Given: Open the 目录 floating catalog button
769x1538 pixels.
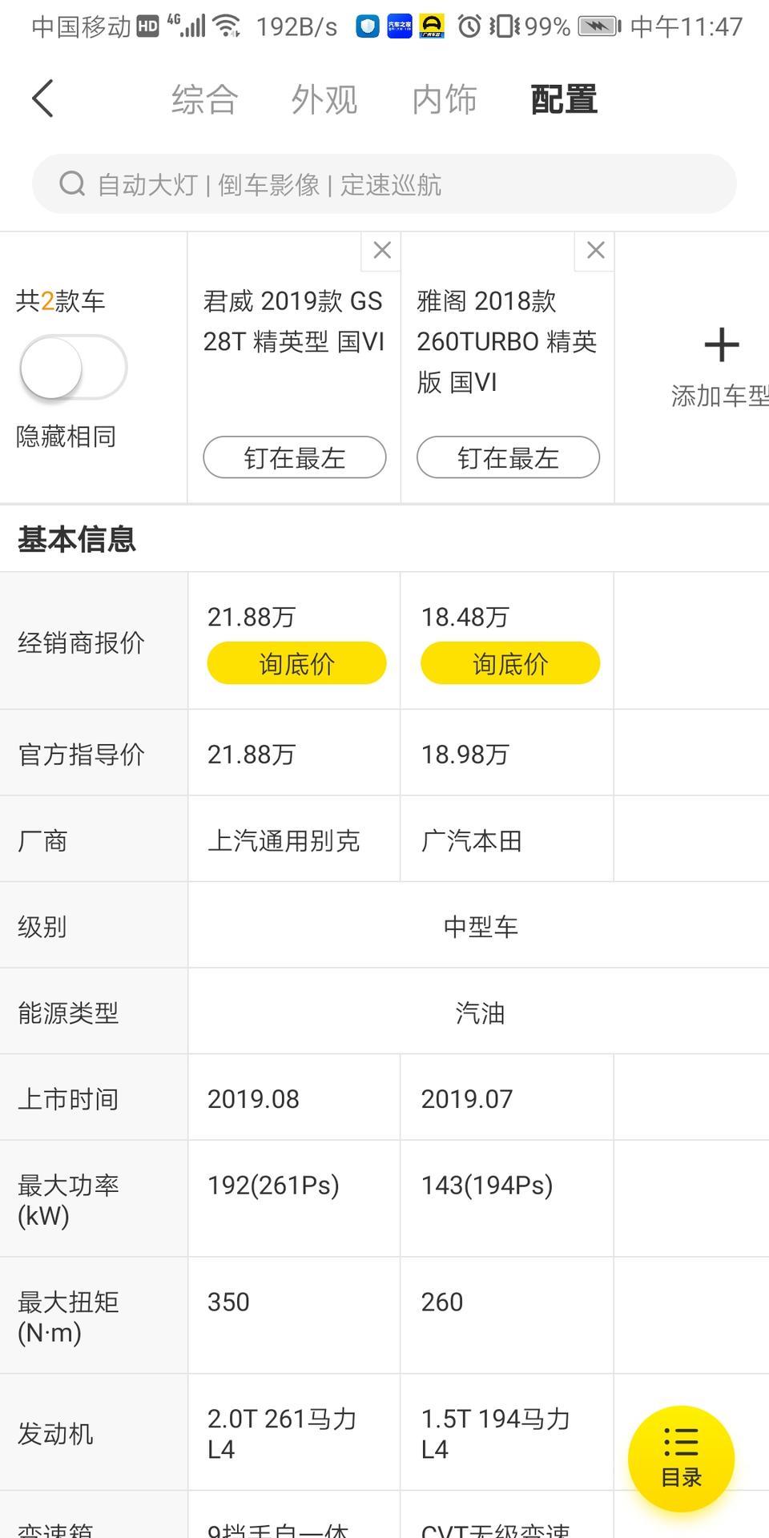Looking at the screenshot, I should pos(681,1458).
